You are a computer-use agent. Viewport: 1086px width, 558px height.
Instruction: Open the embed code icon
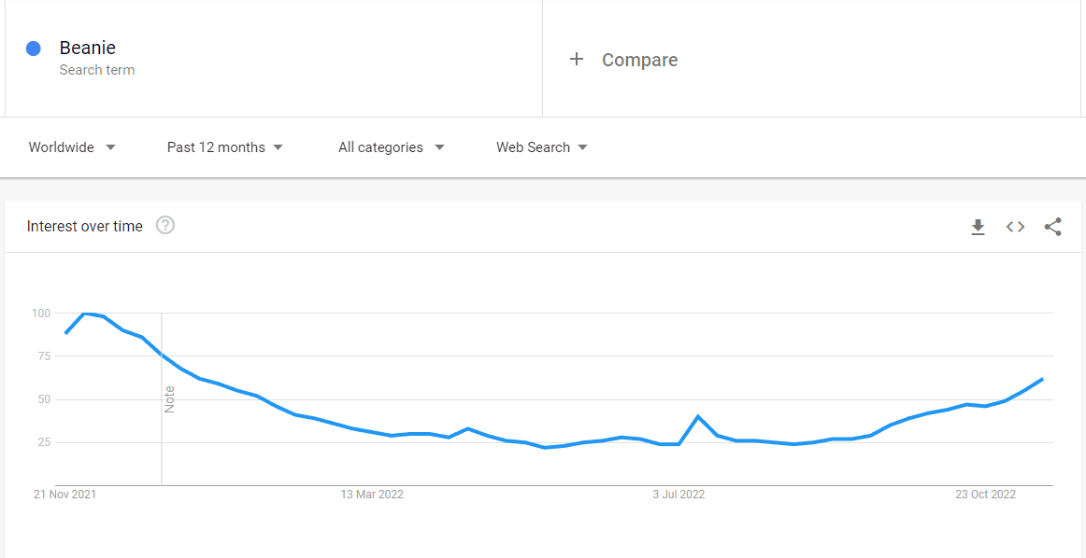click(x=1015, y=227)
